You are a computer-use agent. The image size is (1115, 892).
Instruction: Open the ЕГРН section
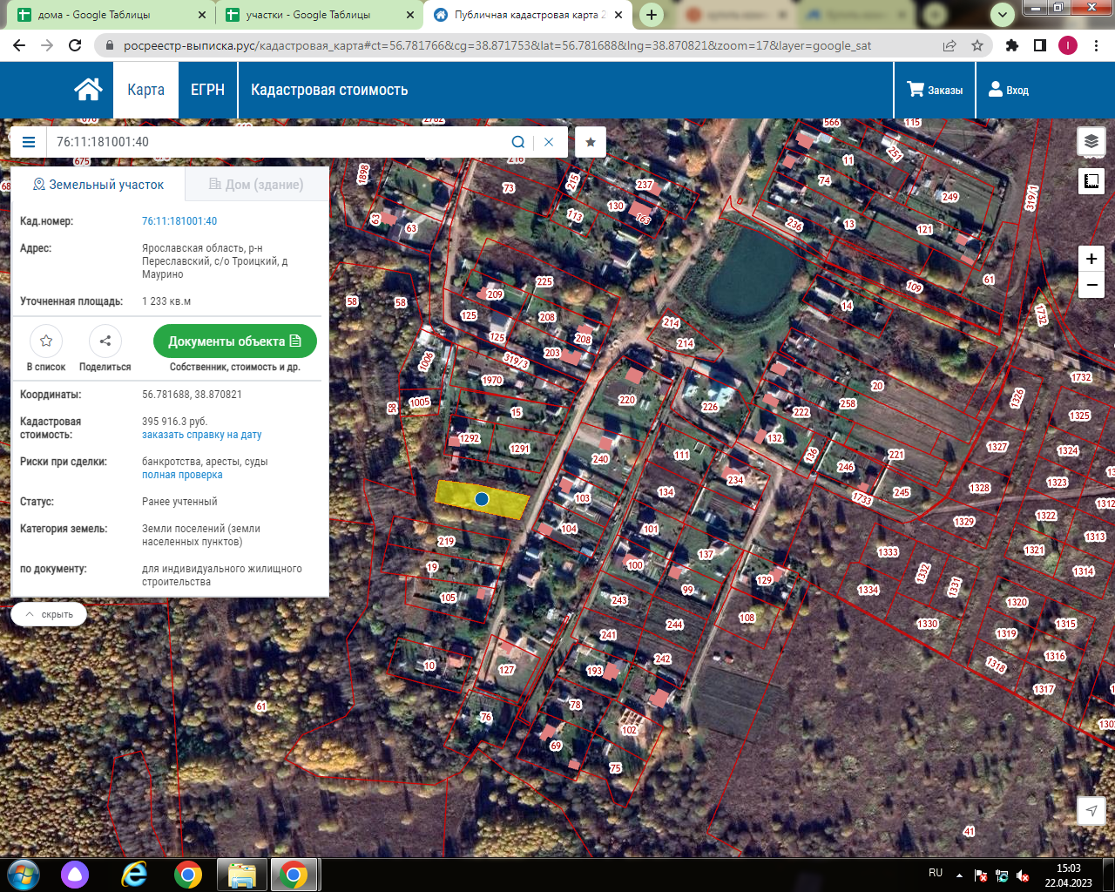pos(207,90)
